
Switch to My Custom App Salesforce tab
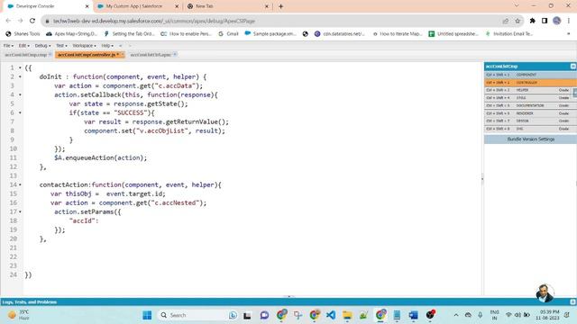[x=138, y=6]
